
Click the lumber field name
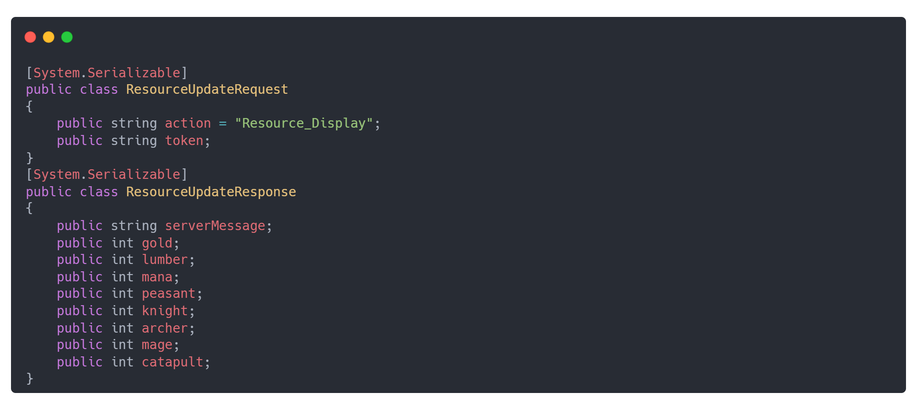pos(165,260)
